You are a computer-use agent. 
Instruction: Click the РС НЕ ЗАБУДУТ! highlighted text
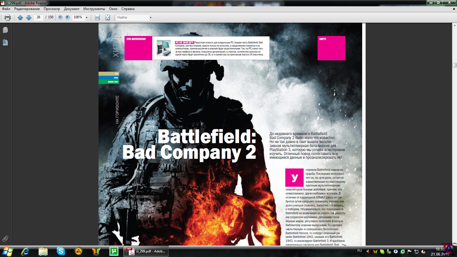pos(185,43)
